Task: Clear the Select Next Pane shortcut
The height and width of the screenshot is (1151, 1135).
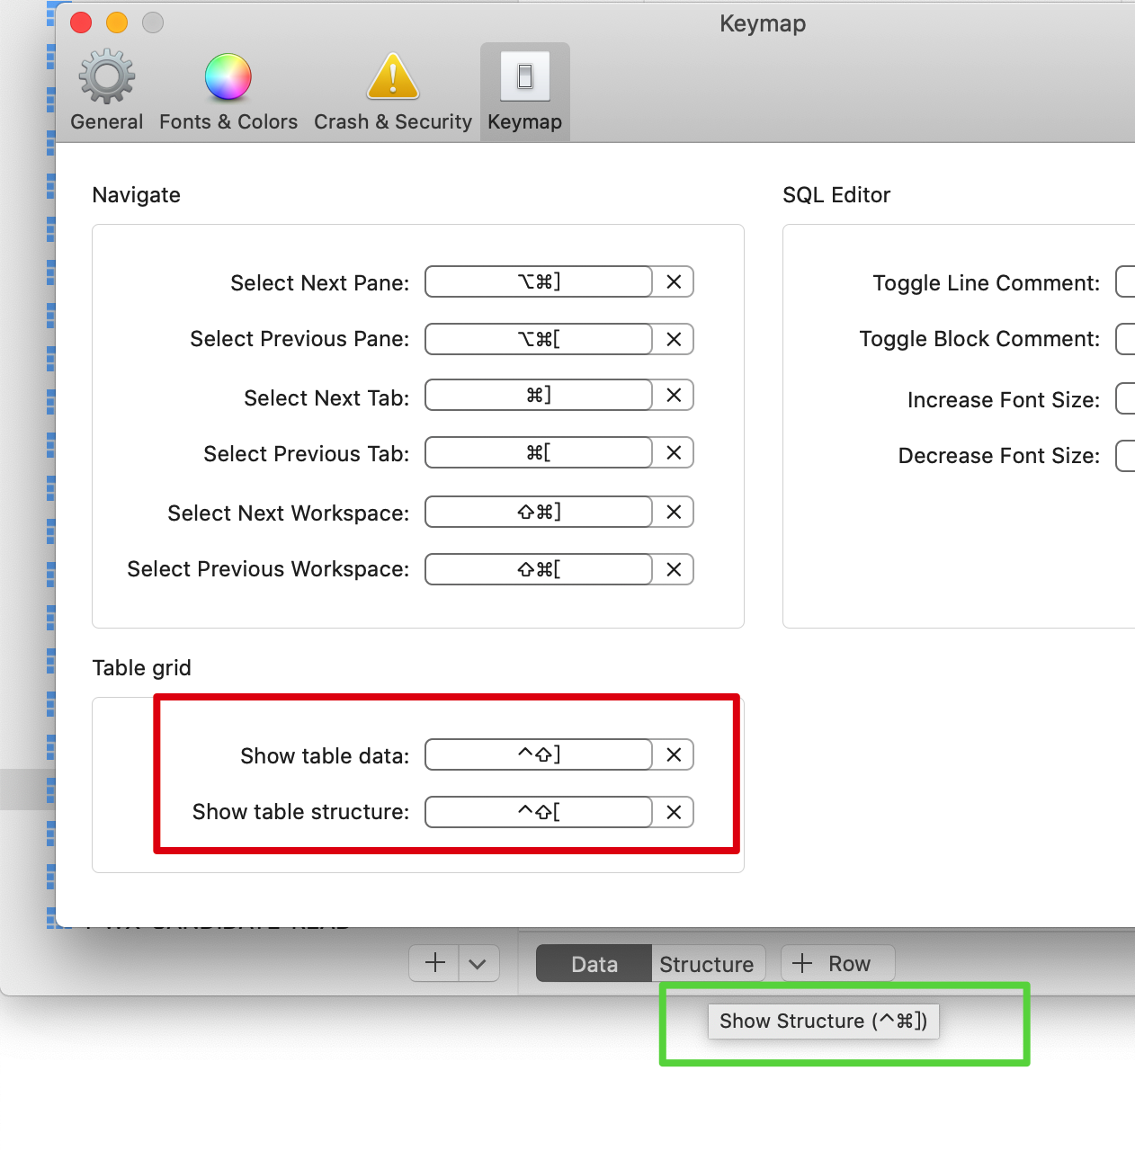Action: coord(673,281)
